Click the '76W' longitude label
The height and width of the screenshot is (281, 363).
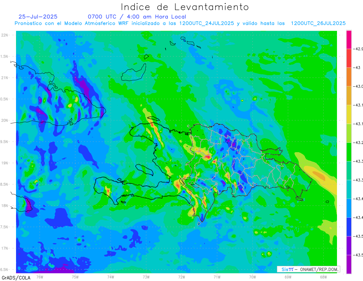[x=40, y=277]
